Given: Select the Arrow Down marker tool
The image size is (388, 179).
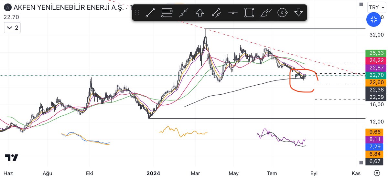Looking at the screenshot, I should 298,13.
